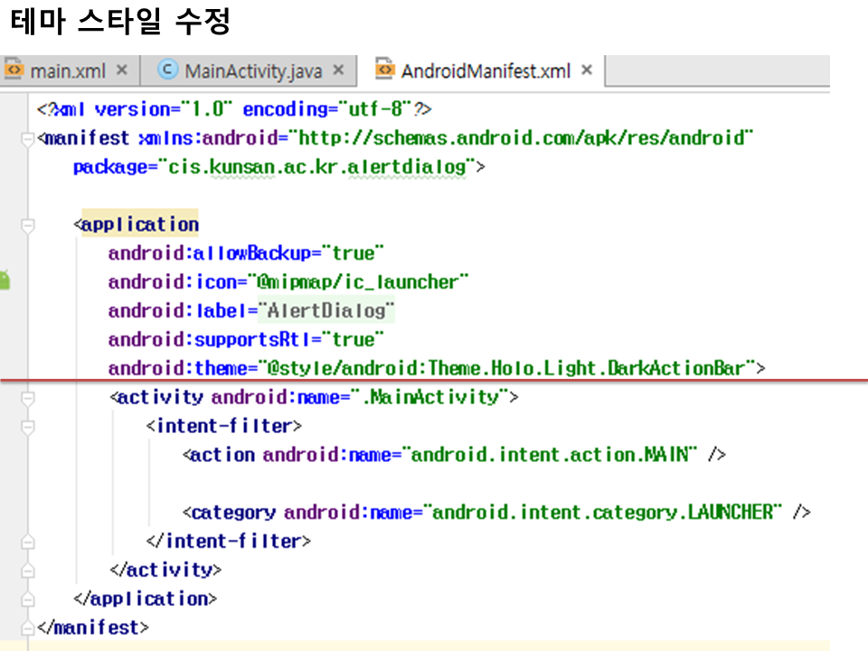The image size is (868, 651).
Task: Place cursor in the AlertDialog label value
Action: point(327,311)
